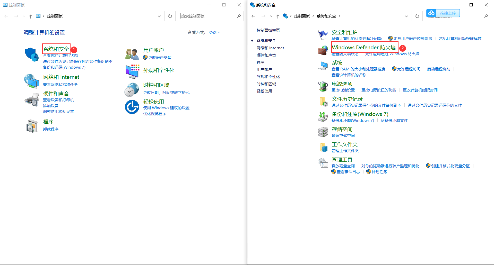This screenshot has height=265, width=494.
Task: Click the Clock and Region globe-clock icon
Action: pyautogui.click(x=132, y=90)
